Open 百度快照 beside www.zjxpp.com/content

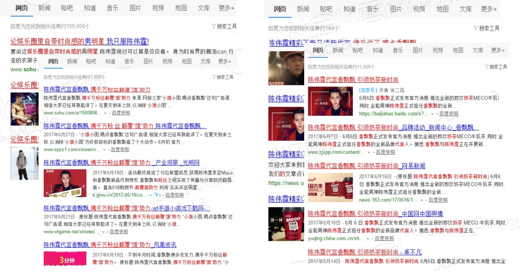(385, 152)
